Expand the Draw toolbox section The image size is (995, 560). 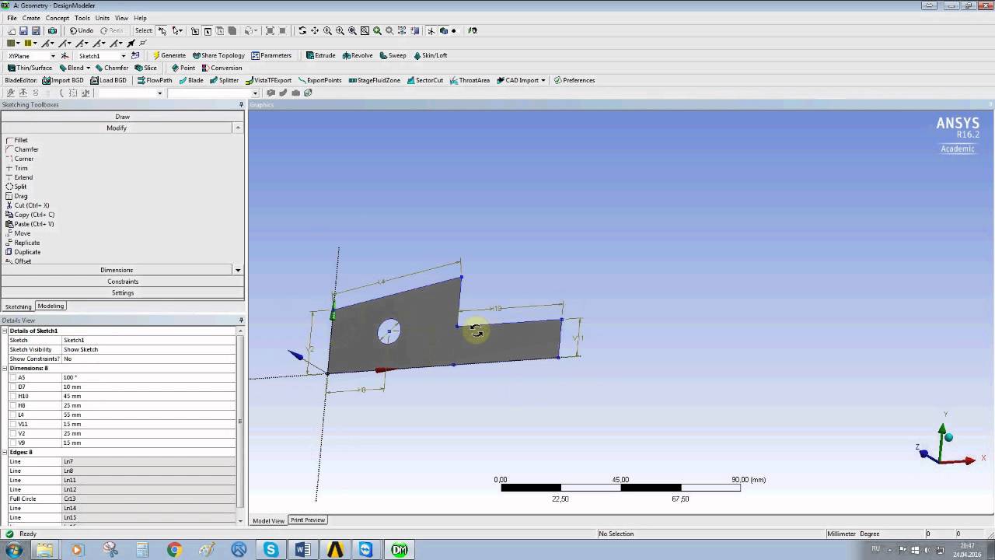[x=122, y=117]
